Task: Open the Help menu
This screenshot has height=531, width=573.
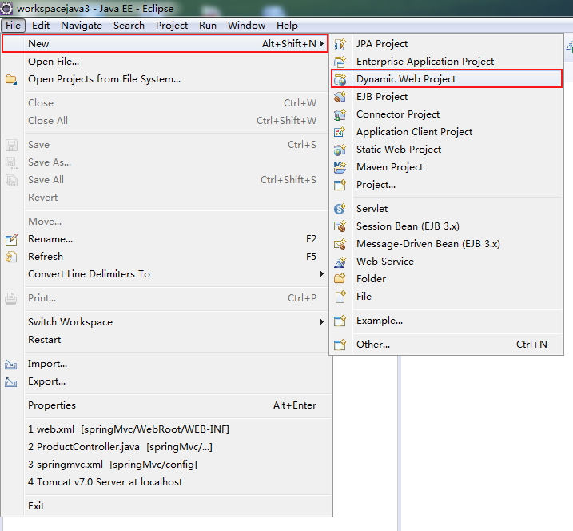Action: click(287, 26)
